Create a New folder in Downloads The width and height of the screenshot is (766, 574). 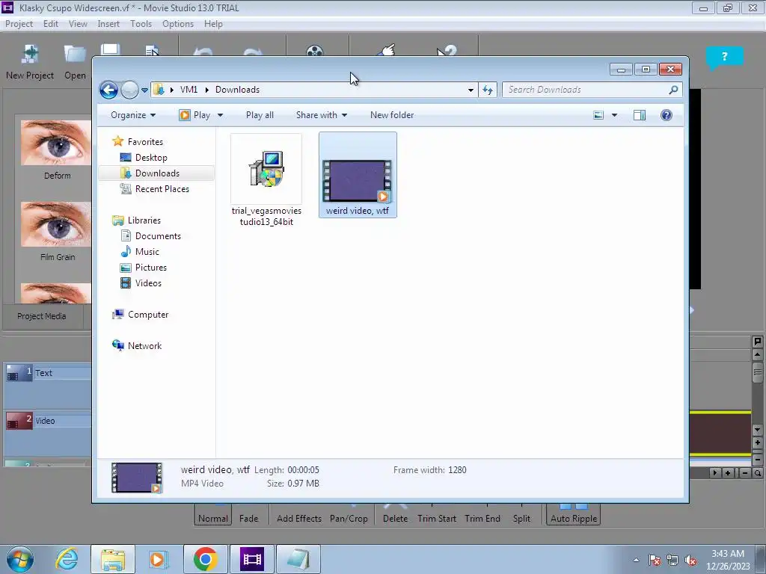(392, 115)
